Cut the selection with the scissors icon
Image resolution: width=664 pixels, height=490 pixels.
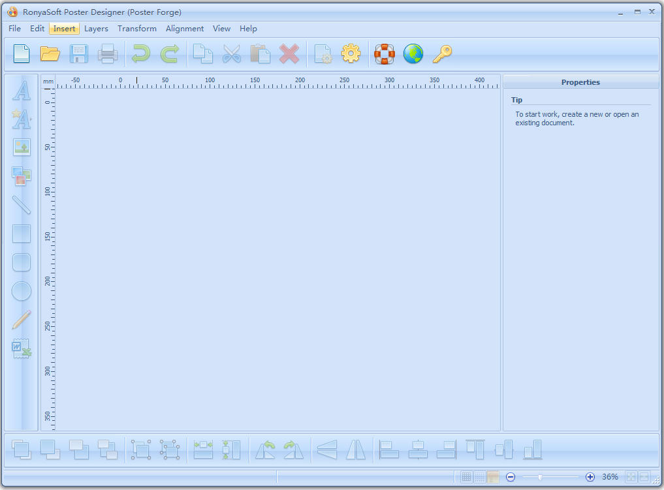pyautogui.click(x=232, y=54)
